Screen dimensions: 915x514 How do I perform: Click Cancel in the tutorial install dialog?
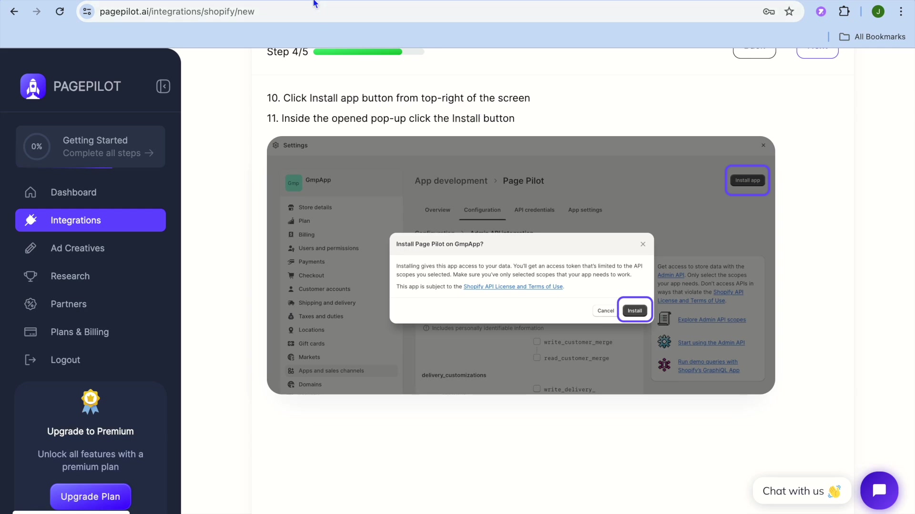click(606, 311)
